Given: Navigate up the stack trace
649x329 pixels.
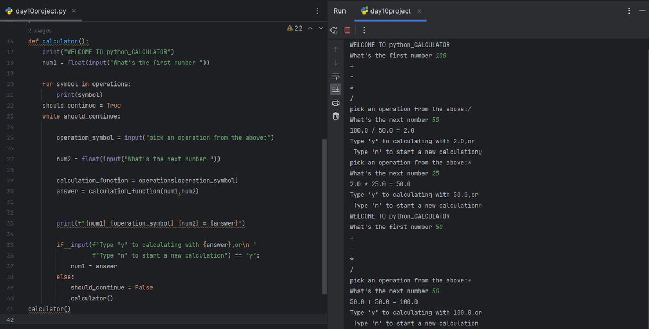Looking at the screenshot, I should [x=335, y=49].
